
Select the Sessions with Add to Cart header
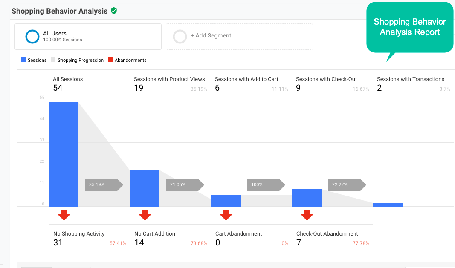click(x=246, y=79)
